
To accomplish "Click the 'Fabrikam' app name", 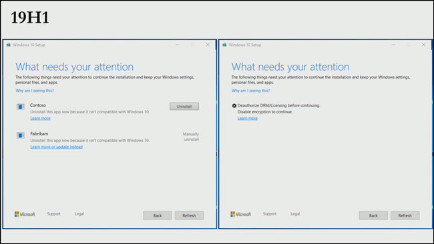I will 39,133.
